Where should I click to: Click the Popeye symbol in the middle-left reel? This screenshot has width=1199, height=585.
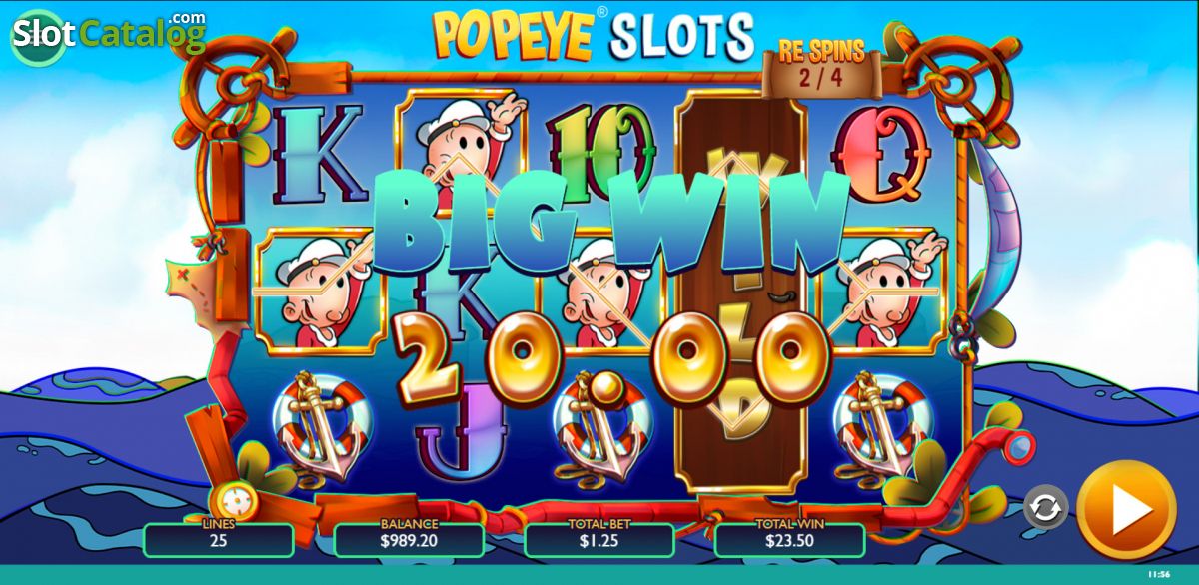coord(318,292)
